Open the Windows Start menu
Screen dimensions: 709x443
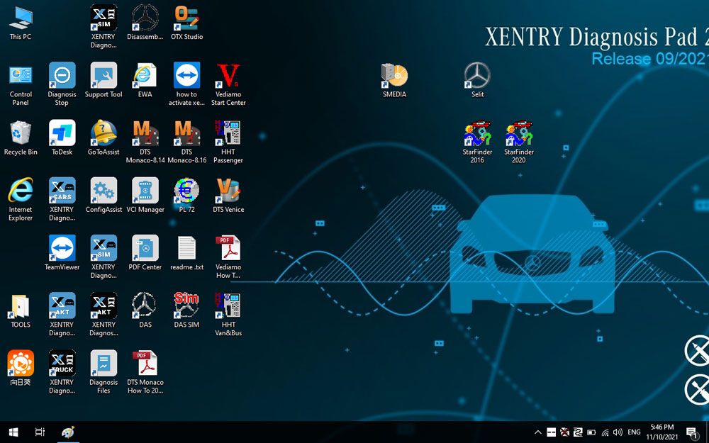click(13, 432)
